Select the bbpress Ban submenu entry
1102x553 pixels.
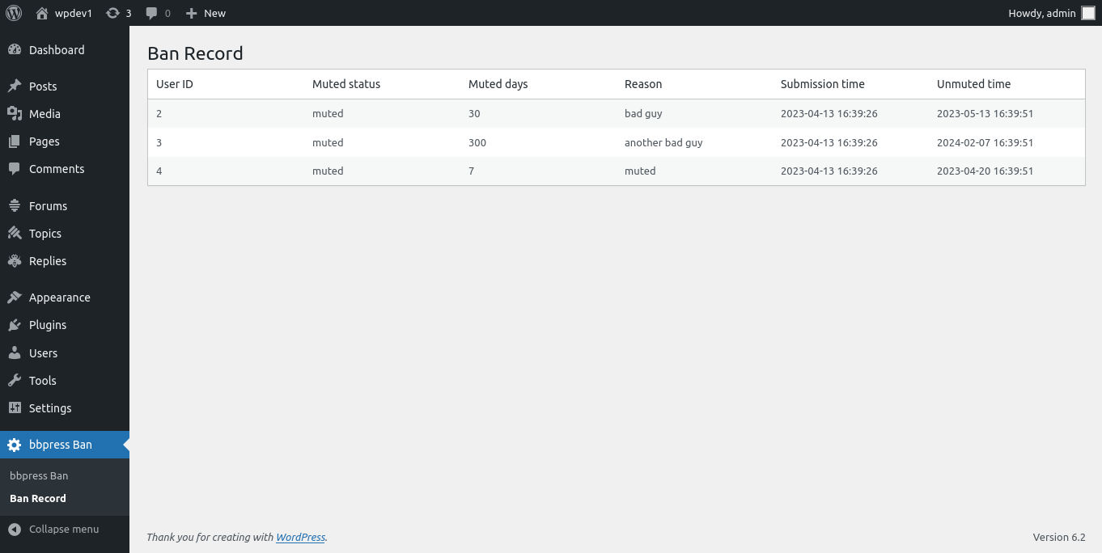[x=39, y=476]
